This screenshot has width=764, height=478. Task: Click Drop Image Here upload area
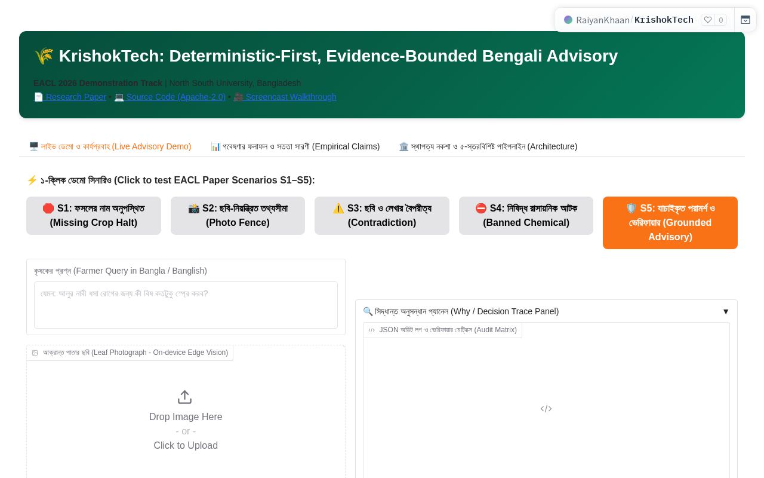186,421
